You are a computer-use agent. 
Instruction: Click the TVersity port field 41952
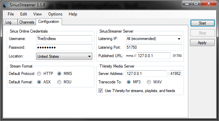176,74
